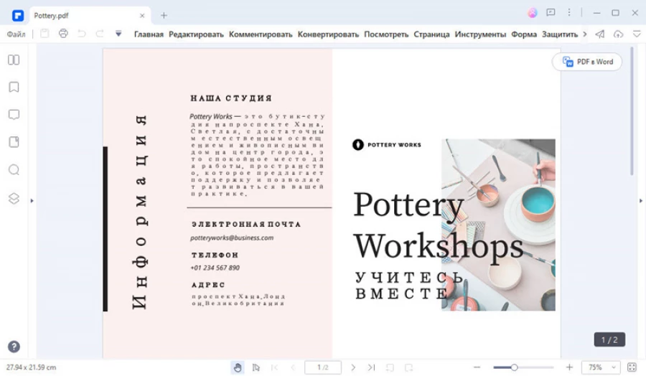Select the hand tool in bottom bar
Image resolution: width=646 pixels, height=376 pixels.
[238, 367]
